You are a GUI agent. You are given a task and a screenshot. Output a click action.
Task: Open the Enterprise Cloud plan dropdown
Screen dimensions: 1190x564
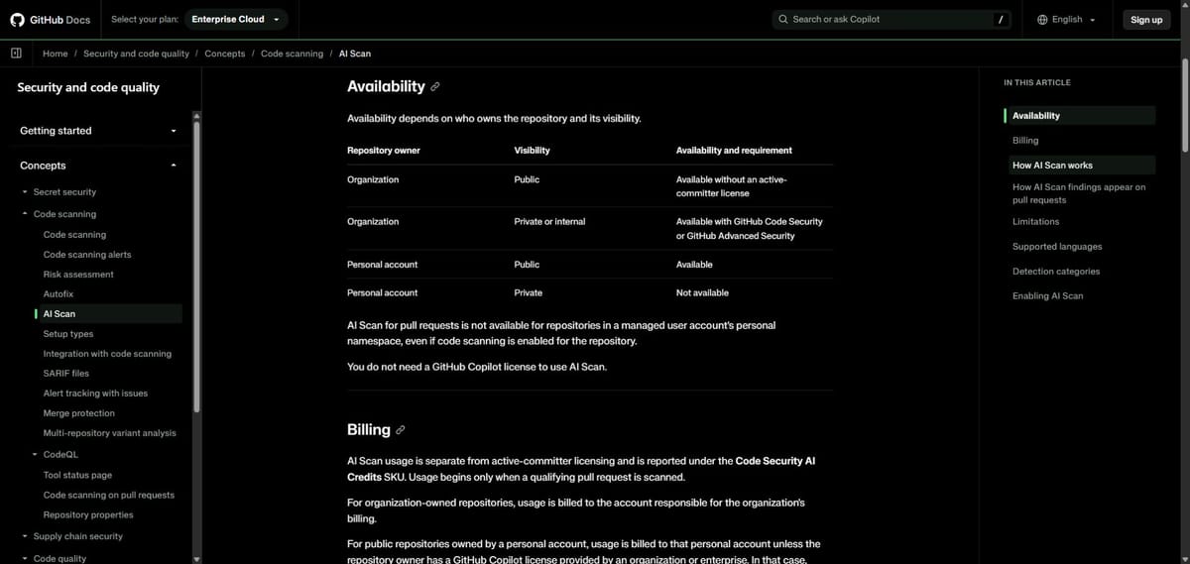[234, 19]
